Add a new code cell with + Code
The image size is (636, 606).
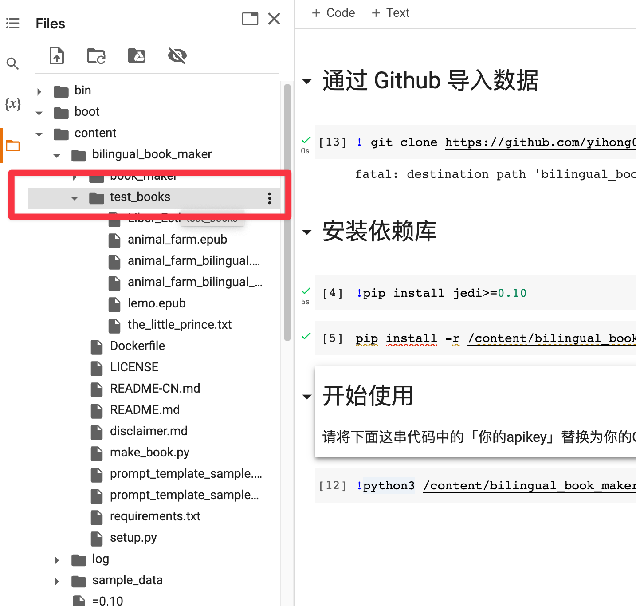tap(333, 12)
